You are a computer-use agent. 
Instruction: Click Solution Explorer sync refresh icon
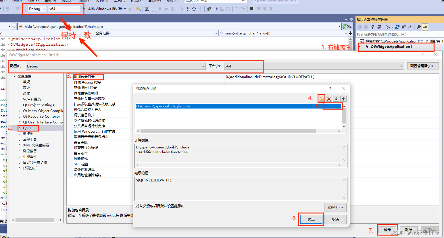pyautogui.click(x=397, y=27)
